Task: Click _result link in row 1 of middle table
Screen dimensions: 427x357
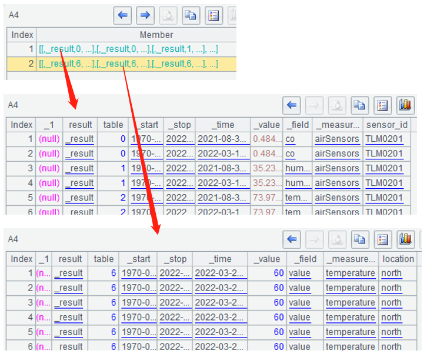Action: coord(79,139)
